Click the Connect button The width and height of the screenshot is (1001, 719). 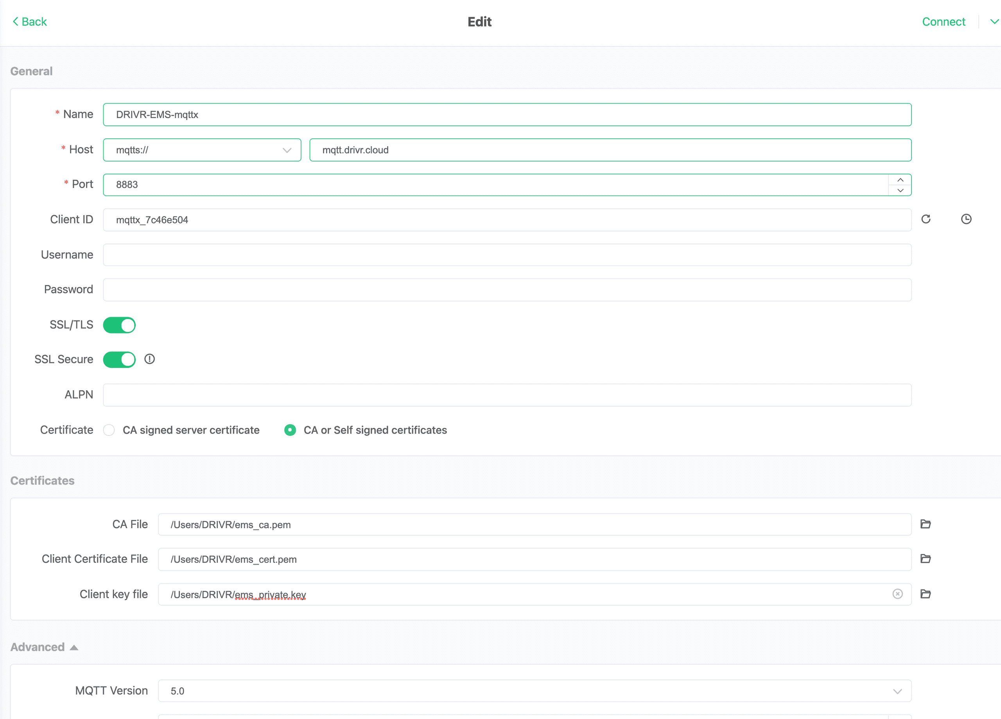point(944,21)
